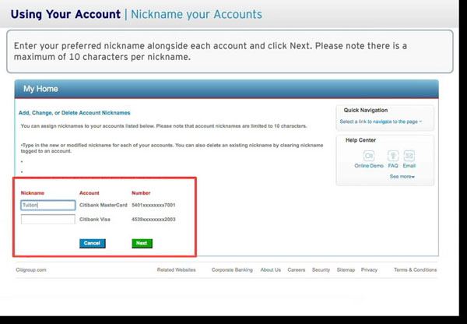
Task: Click the blue Cancel button
Action: (x=93, y=243)
